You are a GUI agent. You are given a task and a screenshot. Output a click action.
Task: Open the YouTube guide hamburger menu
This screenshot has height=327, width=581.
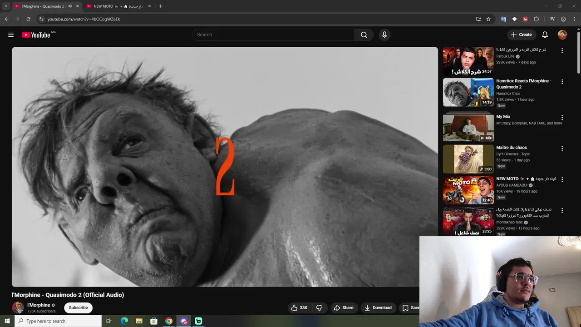tap(11, 35)
